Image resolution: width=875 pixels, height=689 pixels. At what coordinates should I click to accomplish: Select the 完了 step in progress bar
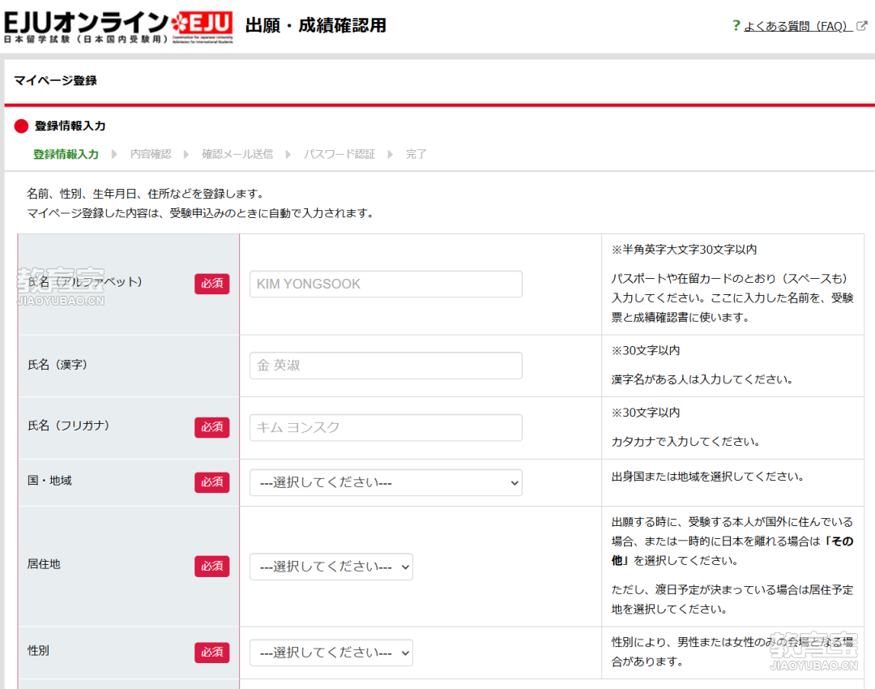click(x=416, y=154)
